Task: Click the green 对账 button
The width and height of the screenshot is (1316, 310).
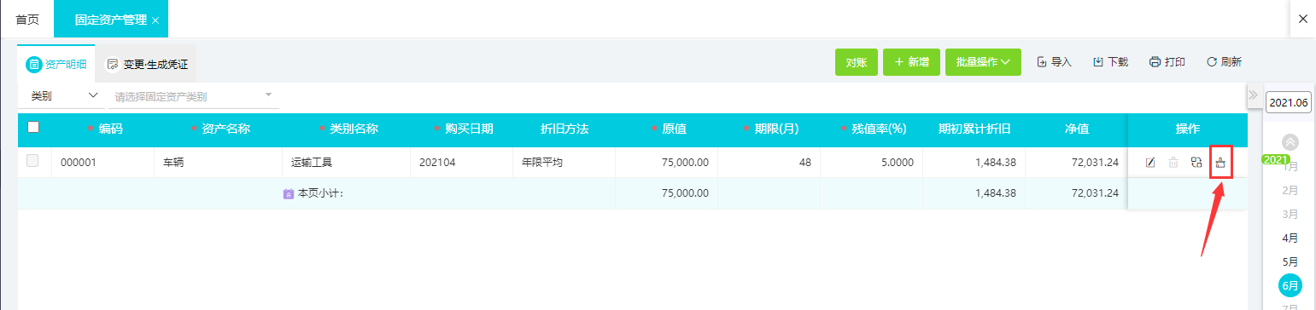Action: 857,62
